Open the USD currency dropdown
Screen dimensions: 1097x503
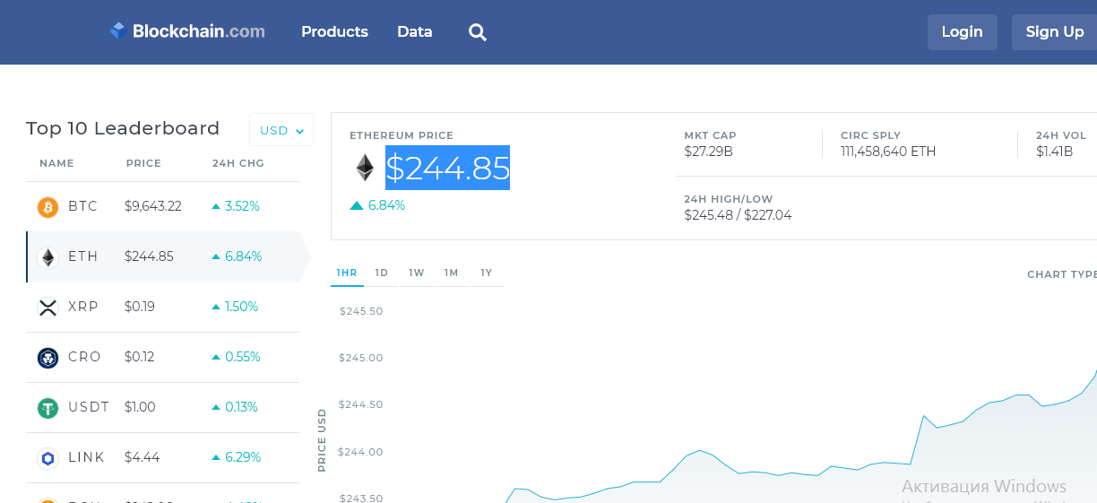tap(281, 130)
